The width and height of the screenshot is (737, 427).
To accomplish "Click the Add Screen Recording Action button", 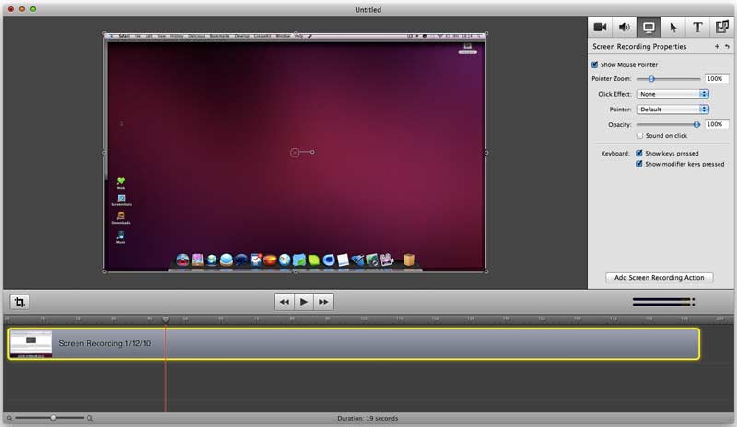I will click(x=660, y=277).
